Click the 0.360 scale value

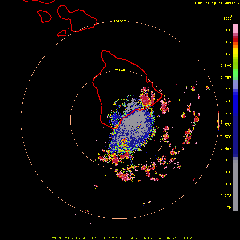pyautogui.click(x=226, y=172)
